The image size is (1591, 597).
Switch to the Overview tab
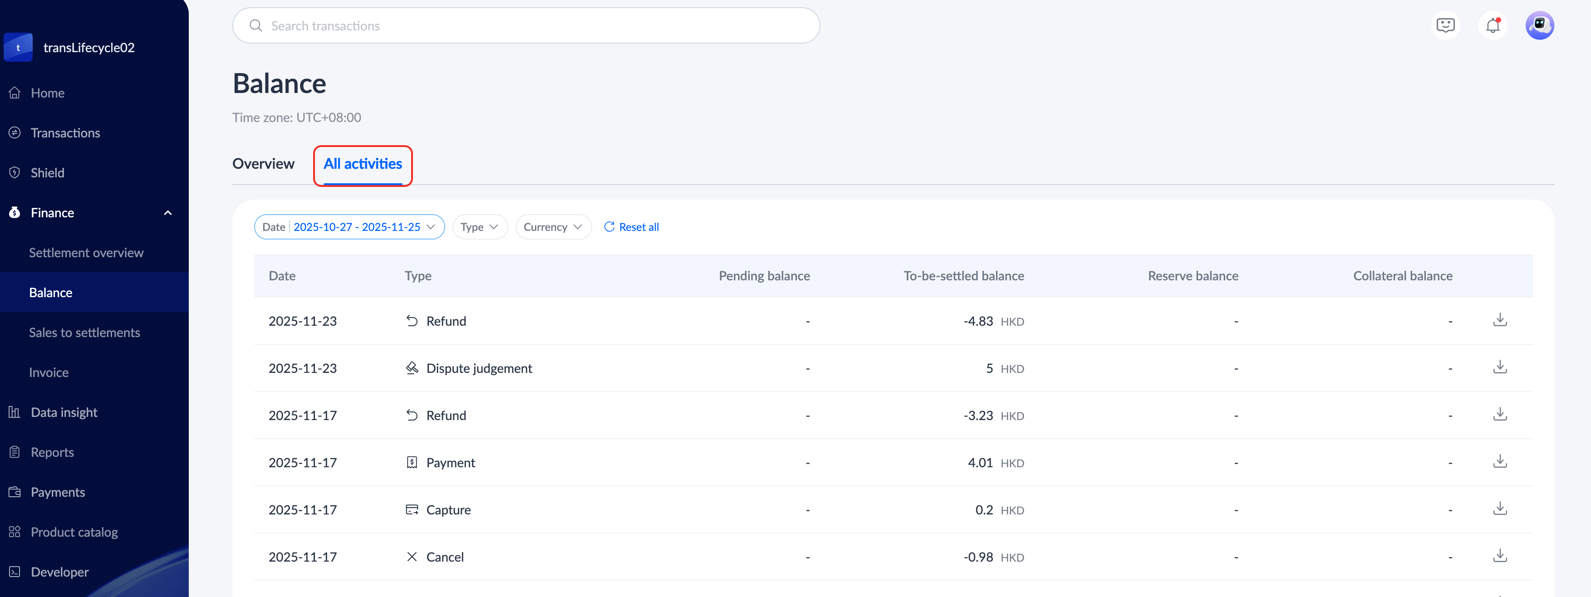click(263, 164)
